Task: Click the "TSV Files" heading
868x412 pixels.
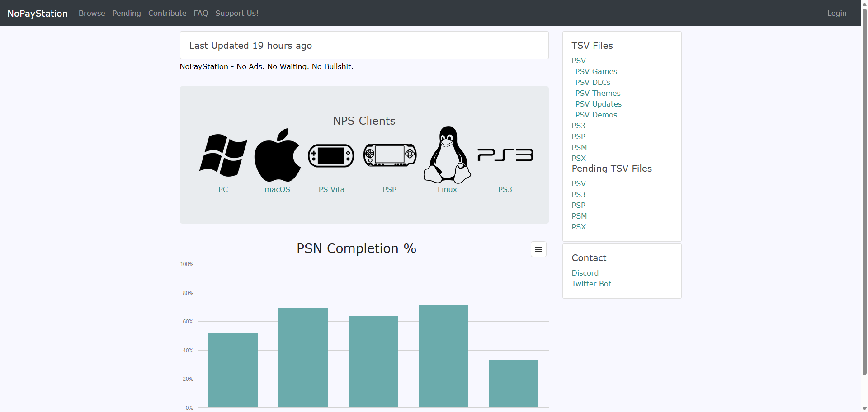Action: click(592, 46)
